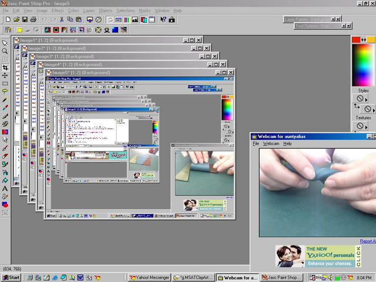The width and height of the screenshot is (376, 282).
Task: Select the Clone Brush tool
Action: click(5, 124)
